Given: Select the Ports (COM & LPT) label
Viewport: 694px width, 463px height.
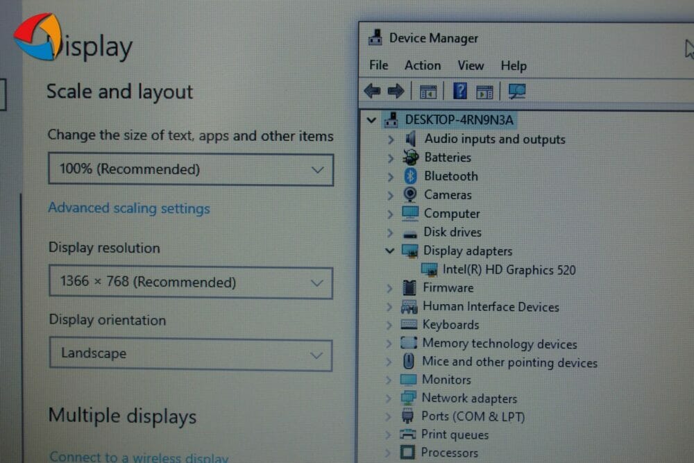Looking at the screenshot, I should click(473, 416).
